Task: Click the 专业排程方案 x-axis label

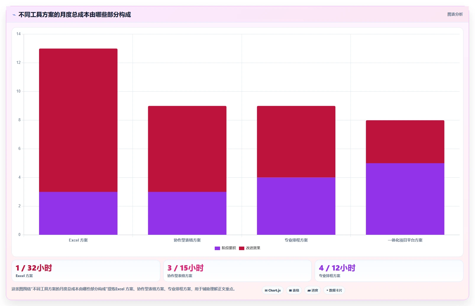Action: 296,240
